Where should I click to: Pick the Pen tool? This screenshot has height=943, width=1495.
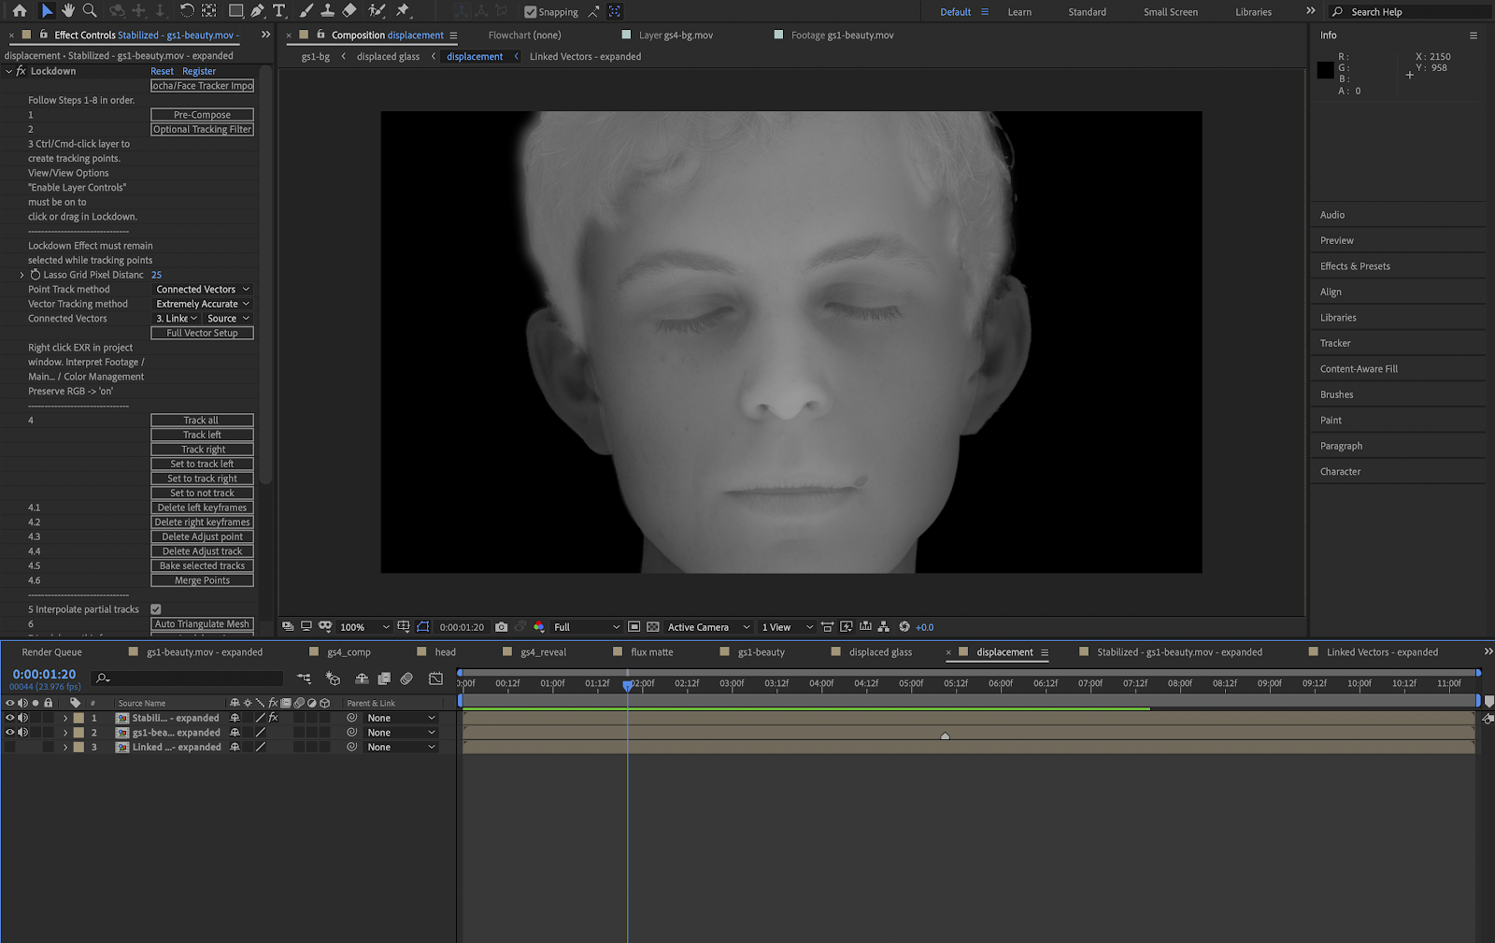coord(257,11)
